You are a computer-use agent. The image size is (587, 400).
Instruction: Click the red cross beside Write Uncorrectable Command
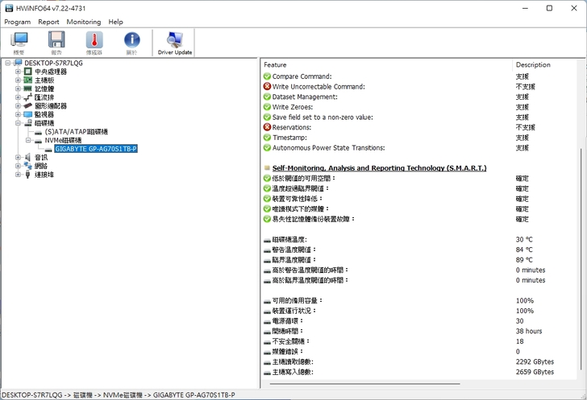(x=267, y=86)
